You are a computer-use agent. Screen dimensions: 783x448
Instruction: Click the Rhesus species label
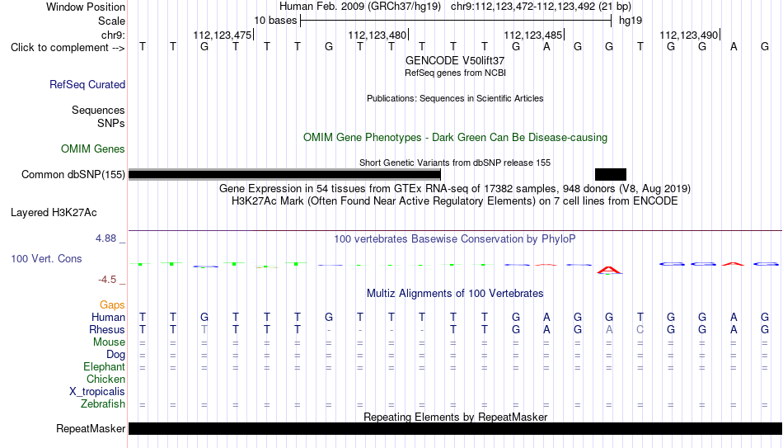click(x=107, y=330)
